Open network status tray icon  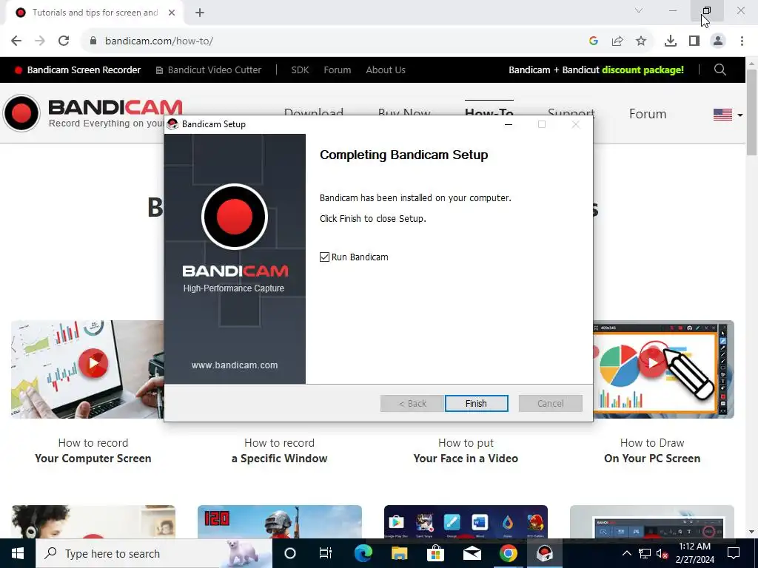click(x=645, y=553)
